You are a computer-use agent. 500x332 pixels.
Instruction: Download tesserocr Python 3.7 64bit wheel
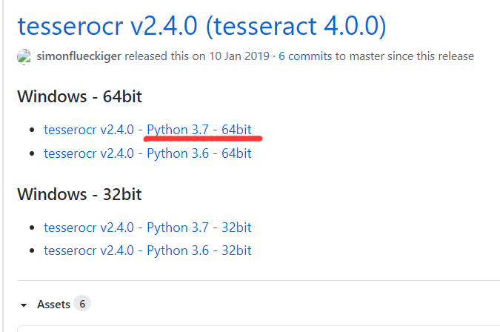pos(147,130)
